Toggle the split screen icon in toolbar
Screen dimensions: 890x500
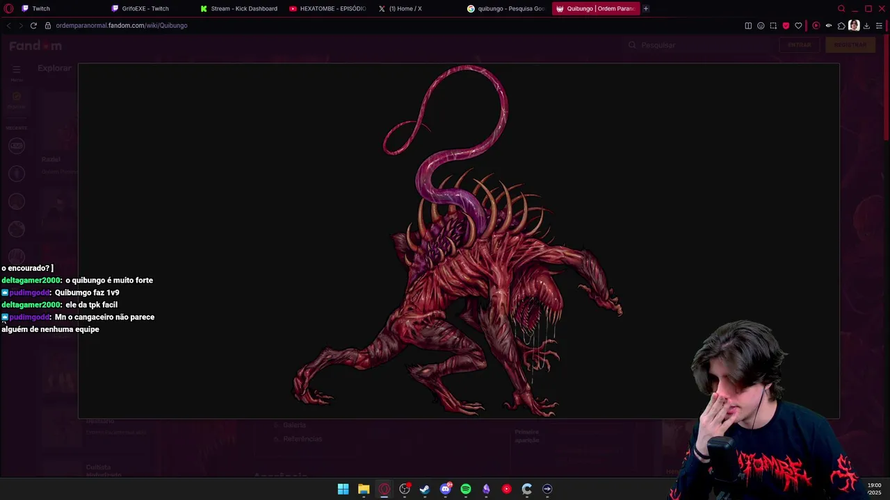[748, 26]
